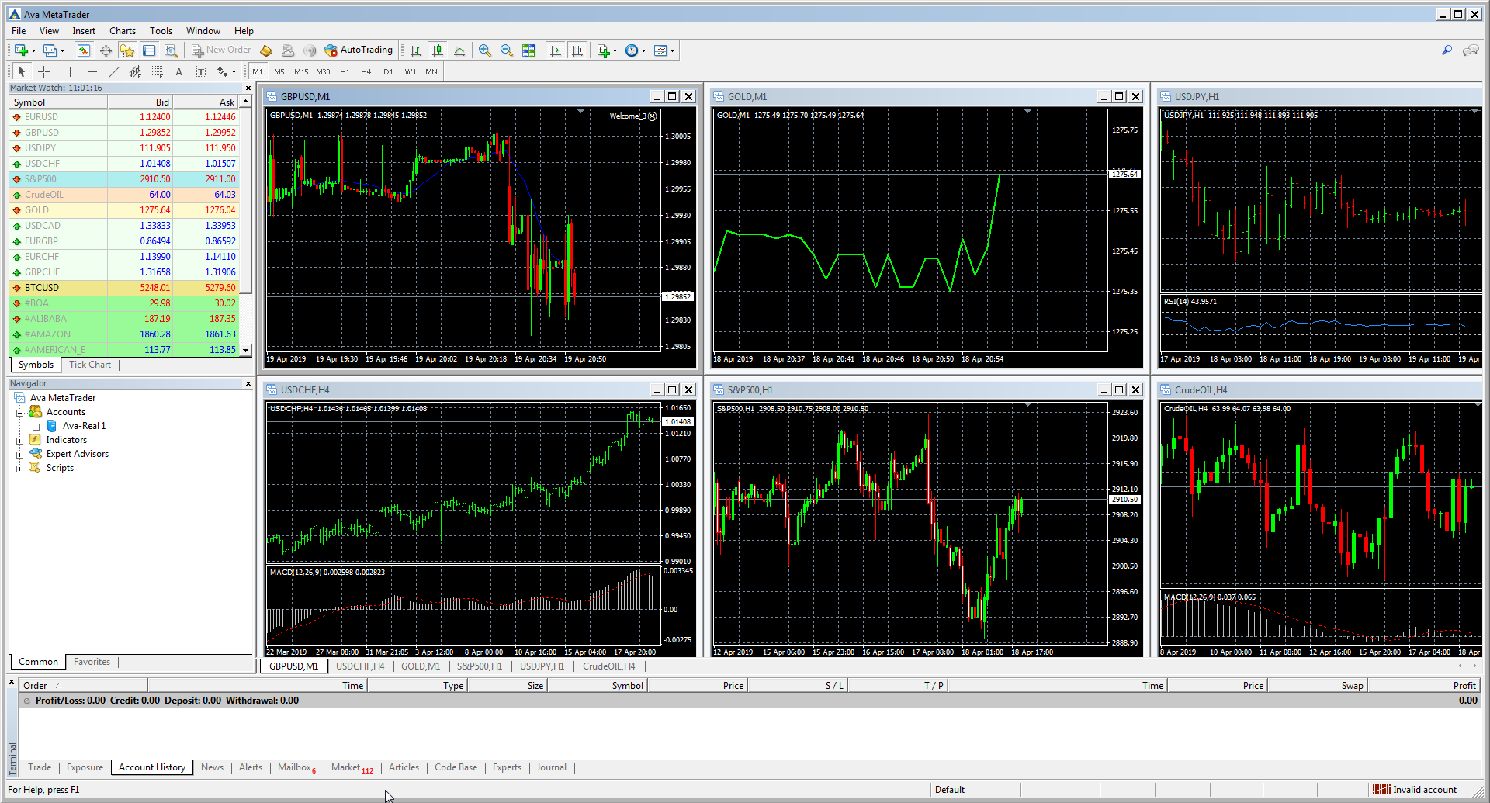Open the Indicators list icon
The width and height of the screenshot is (1490, 803).
(x=603, y=50)
